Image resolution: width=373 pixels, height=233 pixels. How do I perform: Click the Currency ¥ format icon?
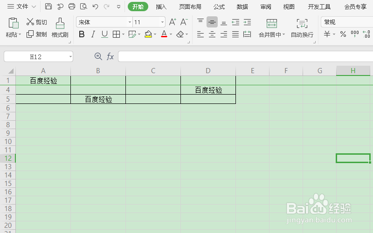(327, 34)
